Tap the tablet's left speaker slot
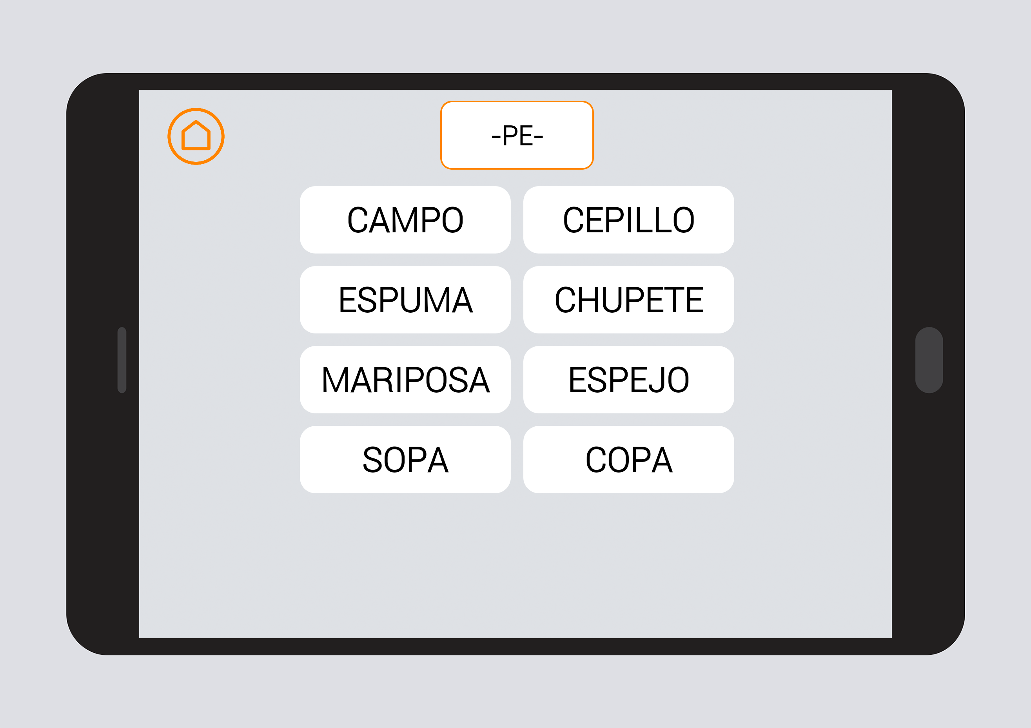 coord(122,360)
